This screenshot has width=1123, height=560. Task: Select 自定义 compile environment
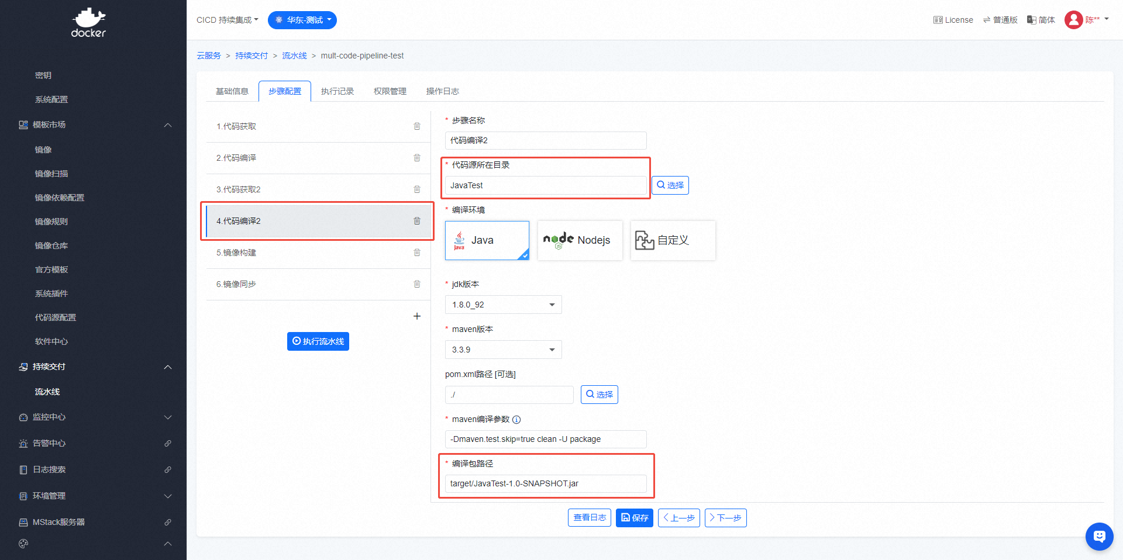(673, 240)
